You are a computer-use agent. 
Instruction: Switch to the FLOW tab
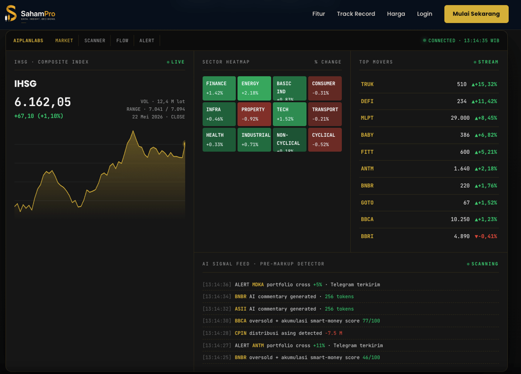tap(122, 40)
